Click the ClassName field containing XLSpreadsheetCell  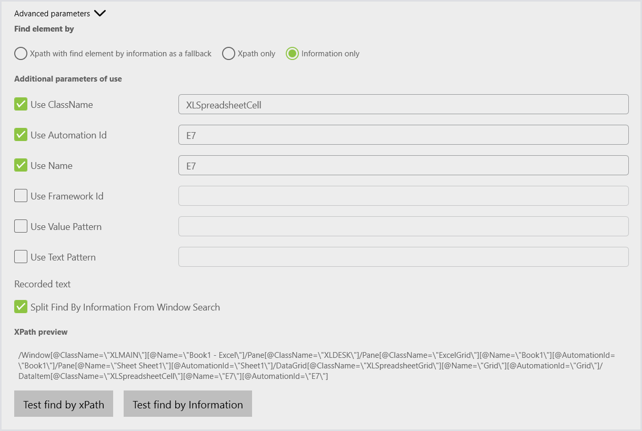404,104
